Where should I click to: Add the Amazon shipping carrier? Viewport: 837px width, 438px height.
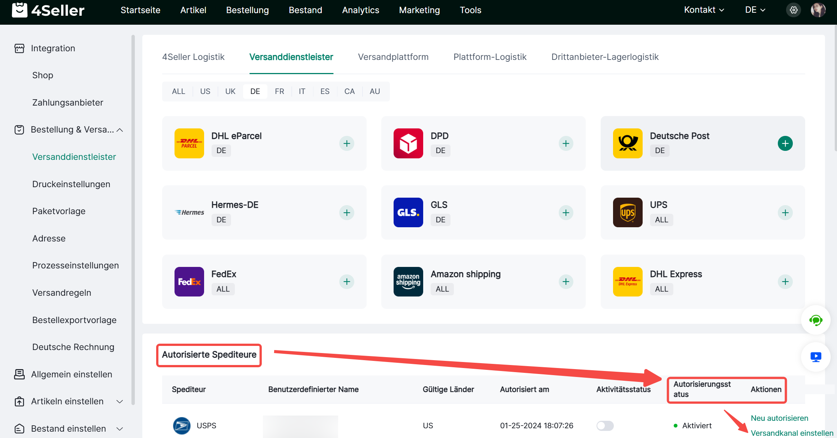[566, 282]
